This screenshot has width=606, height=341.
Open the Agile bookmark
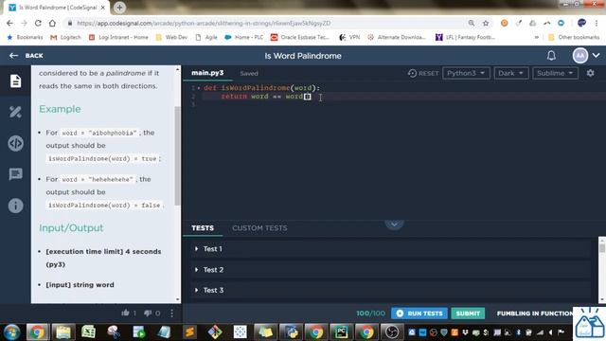[206, 37]
